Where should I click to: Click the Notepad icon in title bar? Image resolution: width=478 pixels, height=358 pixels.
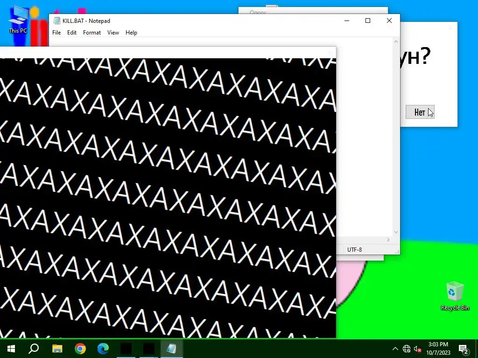point(56,21)
